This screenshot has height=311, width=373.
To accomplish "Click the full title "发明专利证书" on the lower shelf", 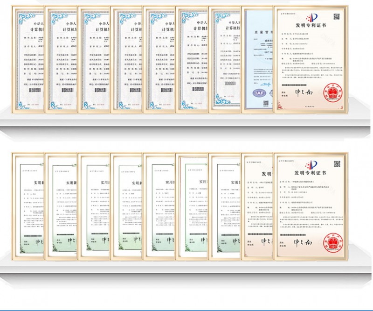I will tap(310, 173).
